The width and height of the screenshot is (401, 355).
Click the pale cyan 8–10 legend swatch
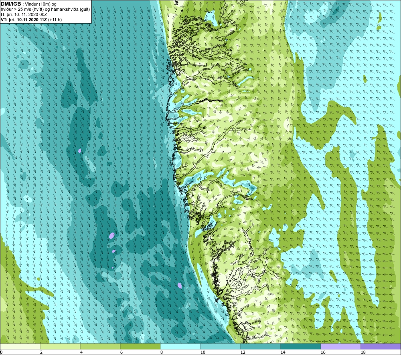pos(180,347)
